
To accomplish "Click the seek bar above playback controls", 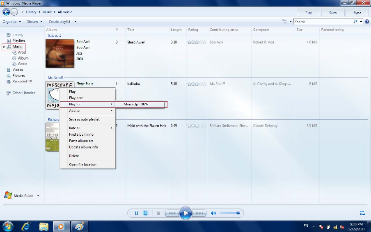I will [x=185, y=205].
